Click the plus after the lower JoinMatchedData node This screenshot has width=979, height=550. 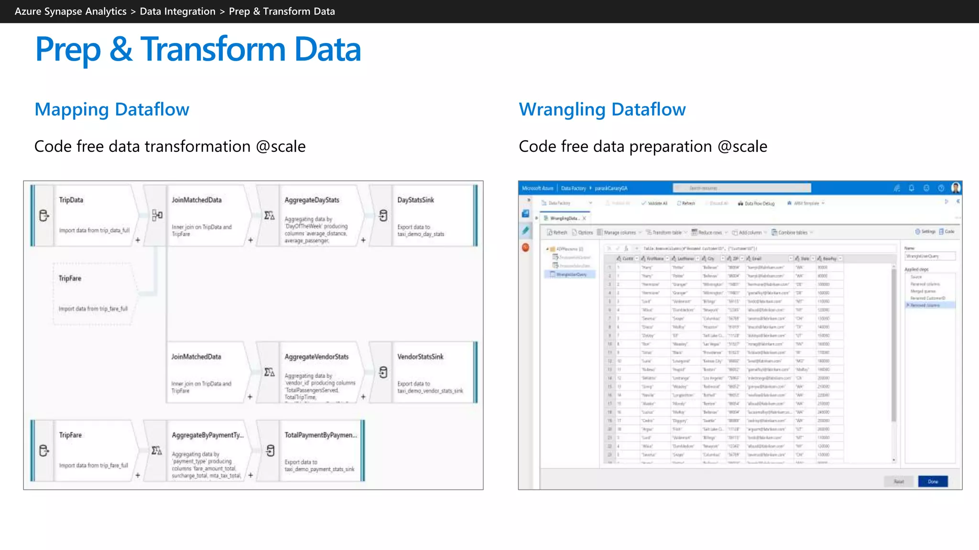(x=250, y=397)
